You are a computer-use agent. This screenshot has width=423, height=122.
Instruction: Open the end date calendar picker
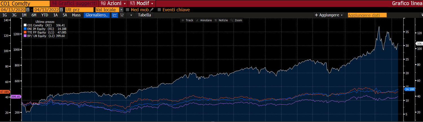tap(61, 10)
